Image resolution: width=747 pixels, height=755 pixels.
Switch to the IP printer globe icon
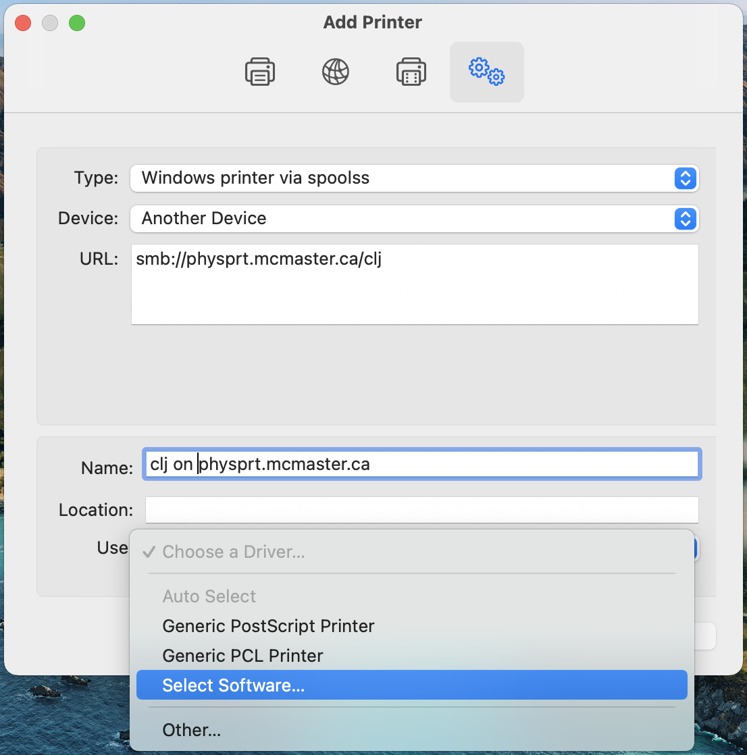336,72
